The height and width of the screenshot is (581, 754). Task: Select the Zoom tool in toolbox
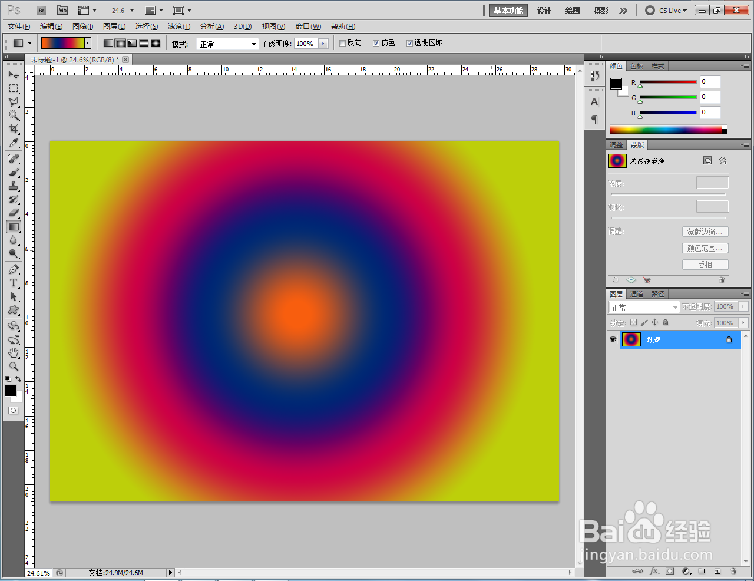tap(14, 366)
